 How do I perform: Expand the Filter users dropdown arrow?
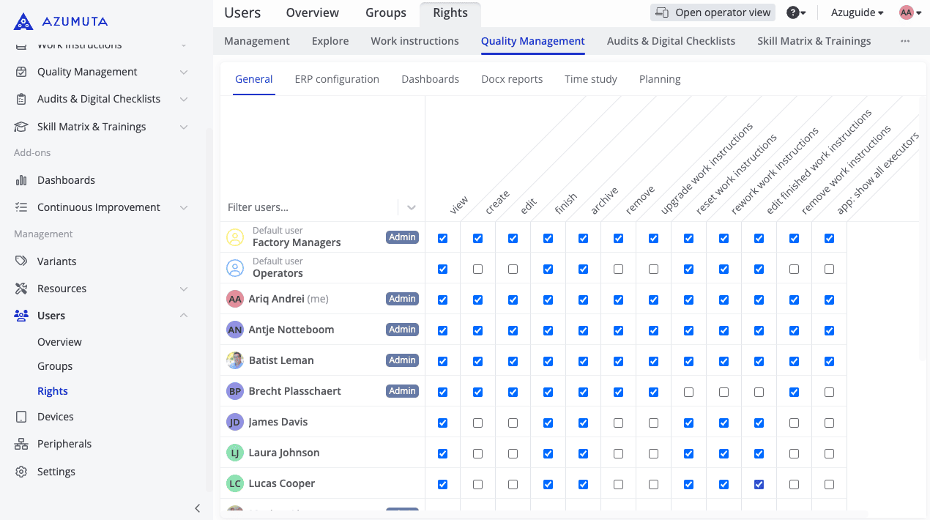(x=412, y=207)
